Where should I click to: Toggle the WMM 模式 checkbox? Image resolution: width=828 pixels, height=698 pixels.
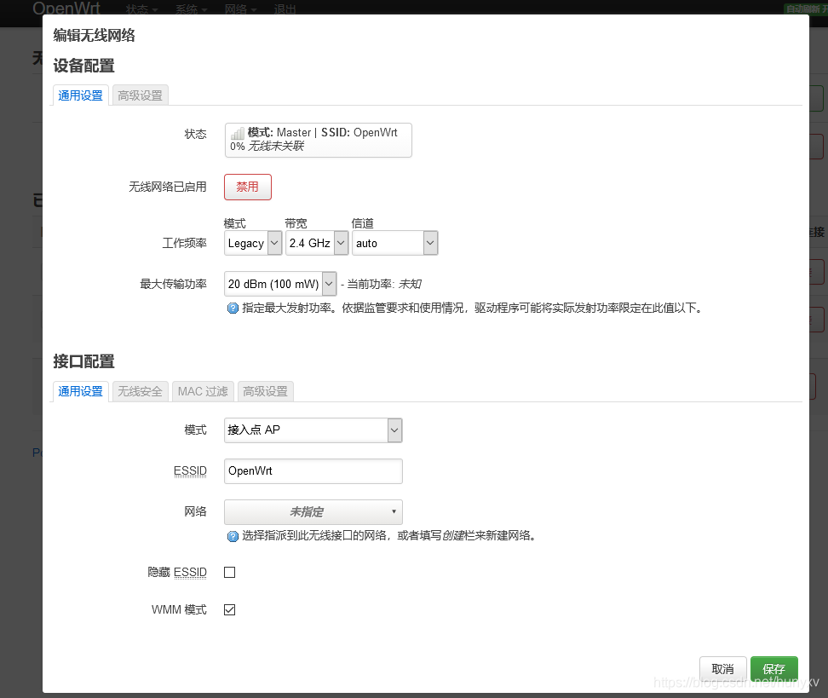(230, 609)
